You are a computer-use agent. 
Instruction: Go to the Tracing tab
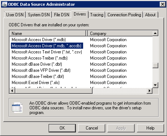[97, 15]
